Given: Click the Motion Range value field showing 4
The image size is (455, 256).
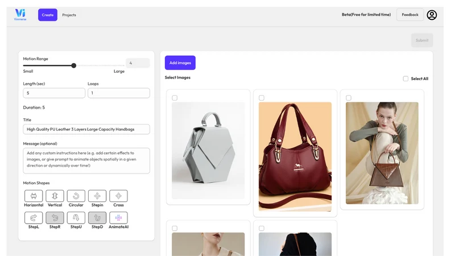Looking at the screenshot, I should [x=138, y=63].
